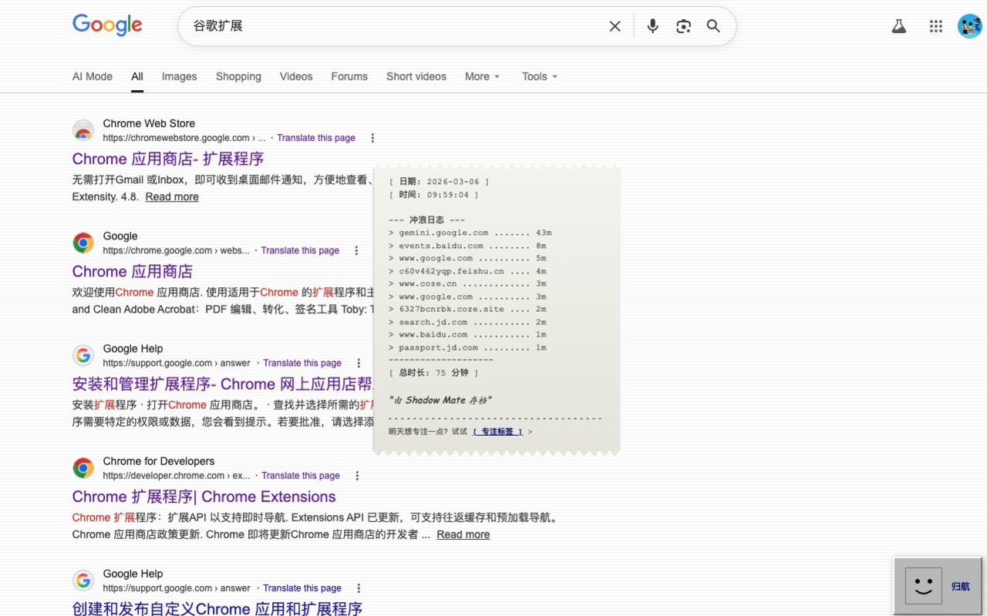The height and width of the screenshot is (616, 987).
Task: Open Google apps grid icon
Action: click(936, 26)
